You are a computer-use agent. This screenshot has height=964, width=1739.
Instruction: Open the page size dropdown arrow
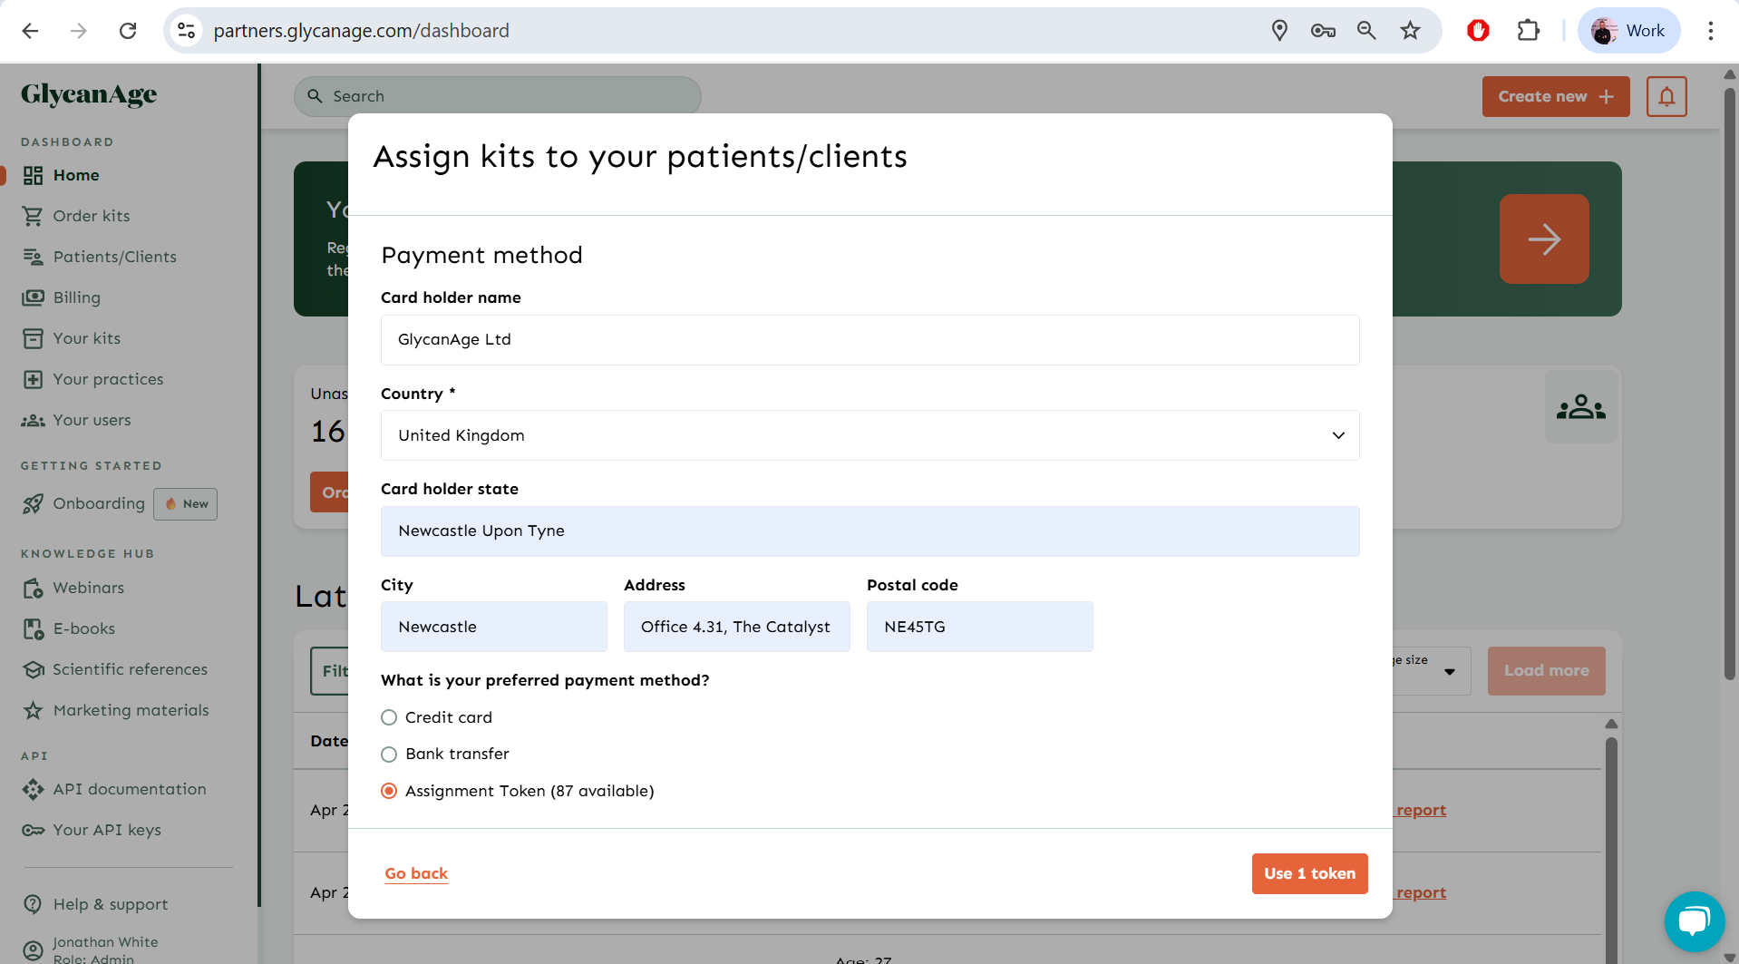click(1450, 672)
